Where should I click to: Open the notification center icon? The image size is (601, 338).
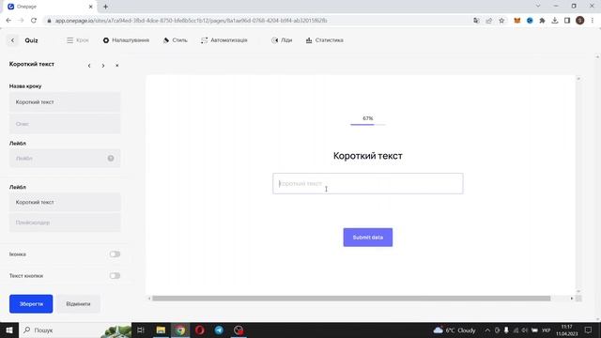pyautogui.click(x=589, y=330)
